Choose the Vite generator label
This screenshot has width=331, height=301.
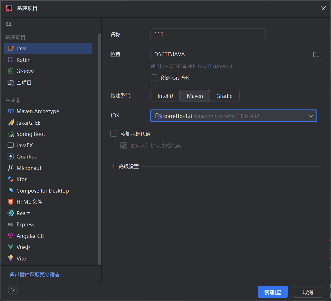(x=21, y=259)
